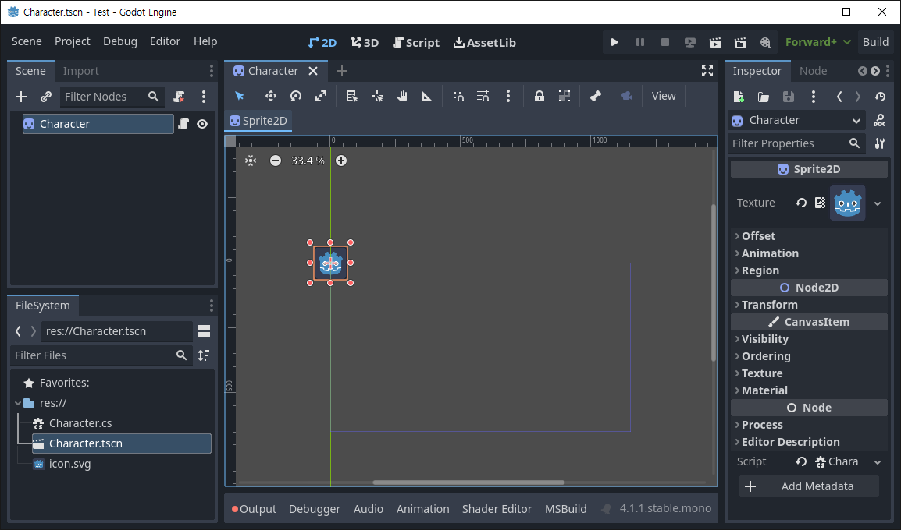Screen dimensions: 901x530
Task: Open the Project menu
Action: pyautogui.click(x=73, y=41)
